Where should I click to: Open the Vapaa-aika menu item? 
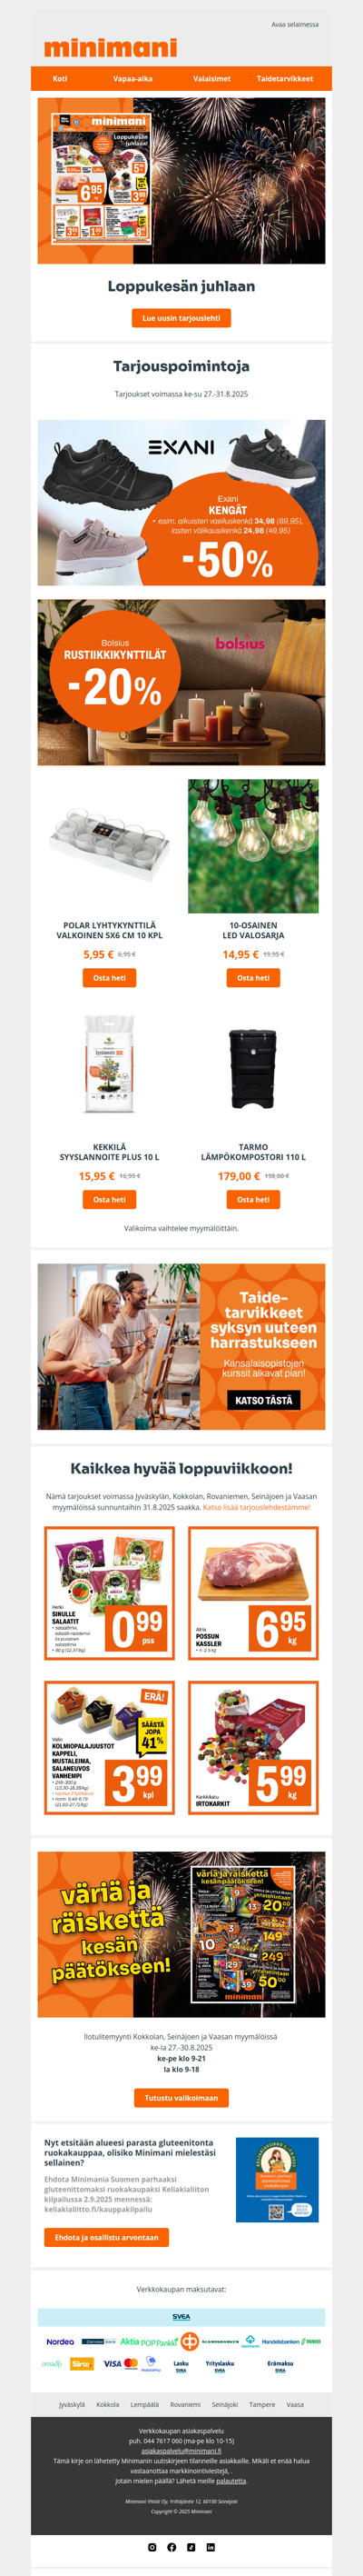(132, 78)
